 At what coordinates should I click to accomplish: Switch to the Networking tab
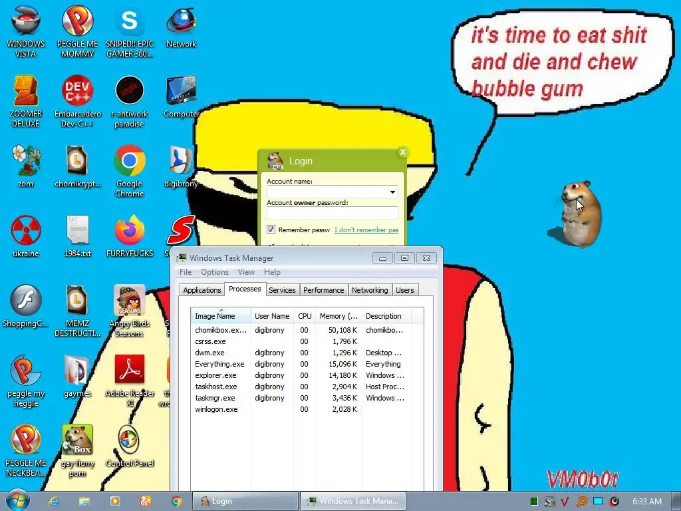tap(370, 290)
